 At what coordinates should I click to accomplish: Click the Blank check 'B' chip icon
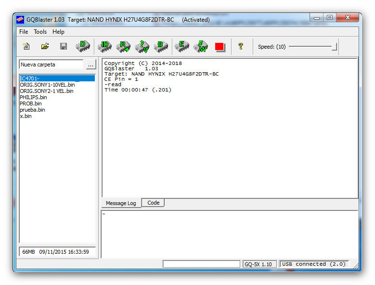click(161, 46)
